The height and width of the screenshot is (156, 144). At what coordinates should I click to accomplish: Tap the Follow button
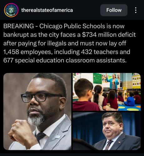114,10
